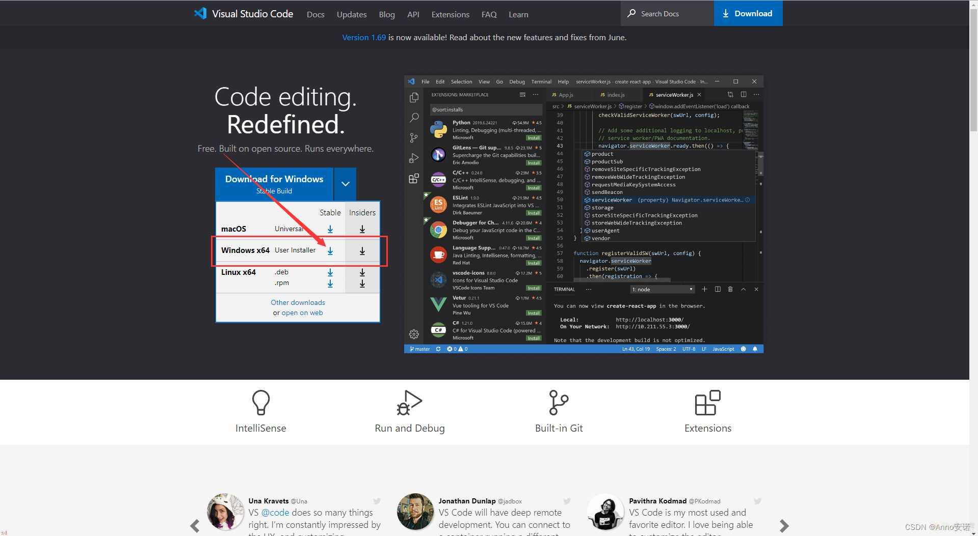The width and height of the screenshot is (978, 536).
Task: Open the Learn navigation item
Action: (518, 14)
